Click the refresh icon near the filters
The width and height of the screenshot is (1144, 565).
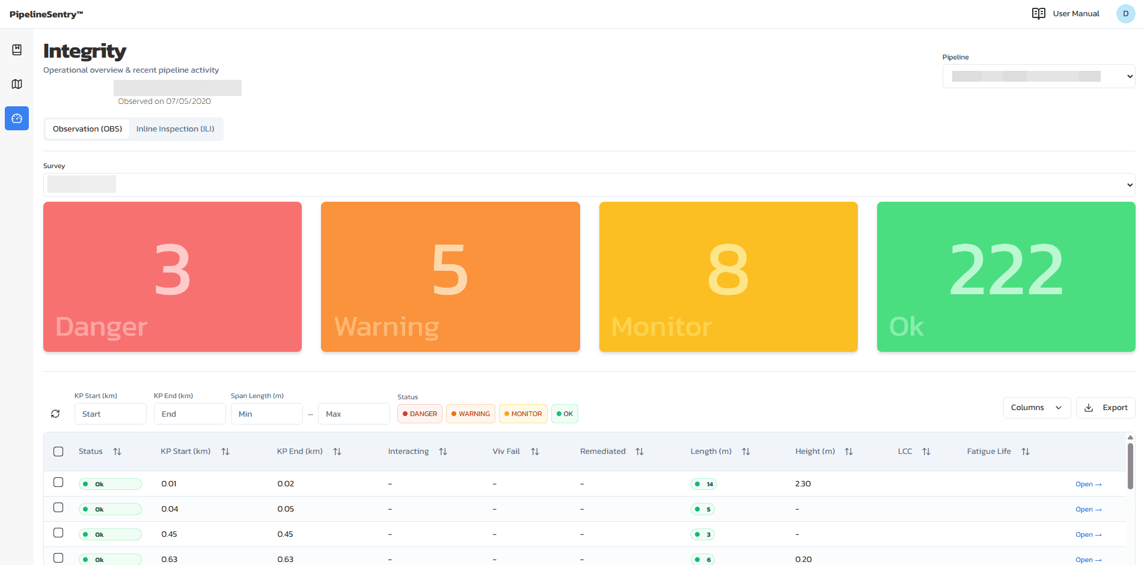(55, 414)
